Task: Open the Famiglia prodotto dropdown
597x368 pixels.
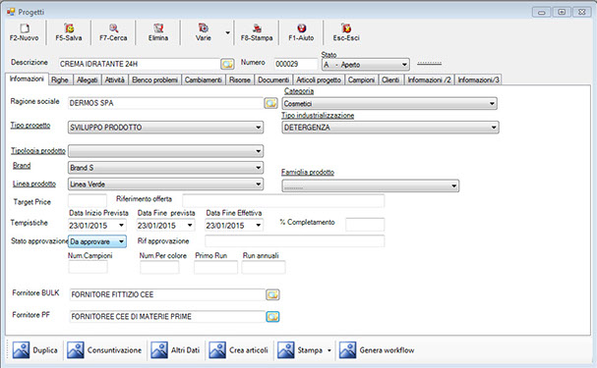Action: pos(371,185)
